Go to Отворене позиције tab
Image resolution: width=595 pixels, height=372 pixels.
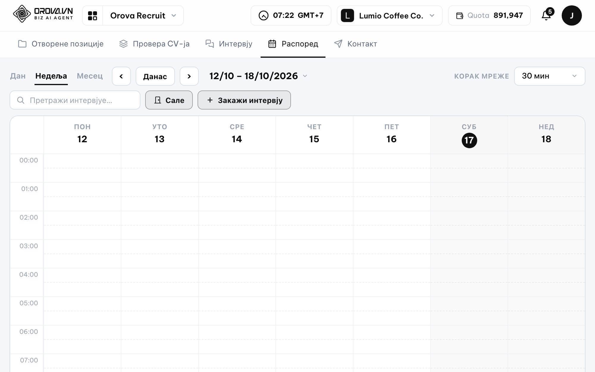pyautogui.click(x=61, y=44)
